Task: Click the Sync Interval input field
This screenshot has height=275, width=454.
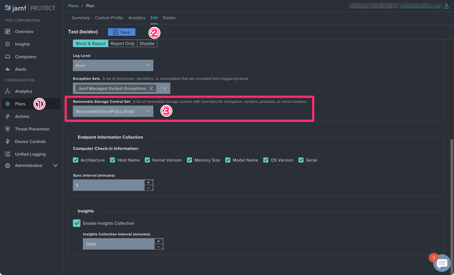Action: 109,185
